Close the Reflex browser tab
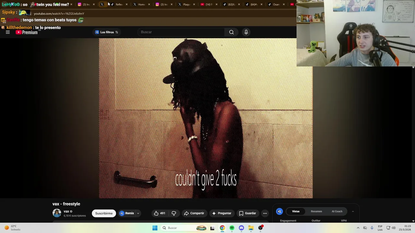415x233 pixels. [126, 4]
